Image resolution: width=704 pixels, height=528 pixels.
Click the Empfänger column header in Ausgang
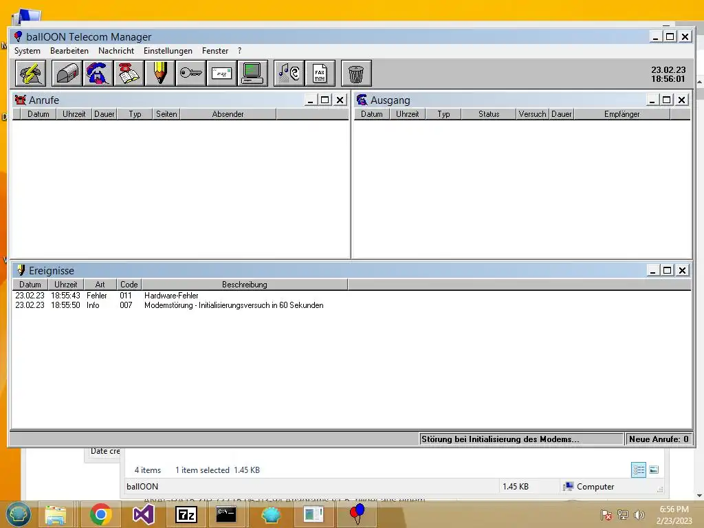pyautogui.click(x=621, y=114)
